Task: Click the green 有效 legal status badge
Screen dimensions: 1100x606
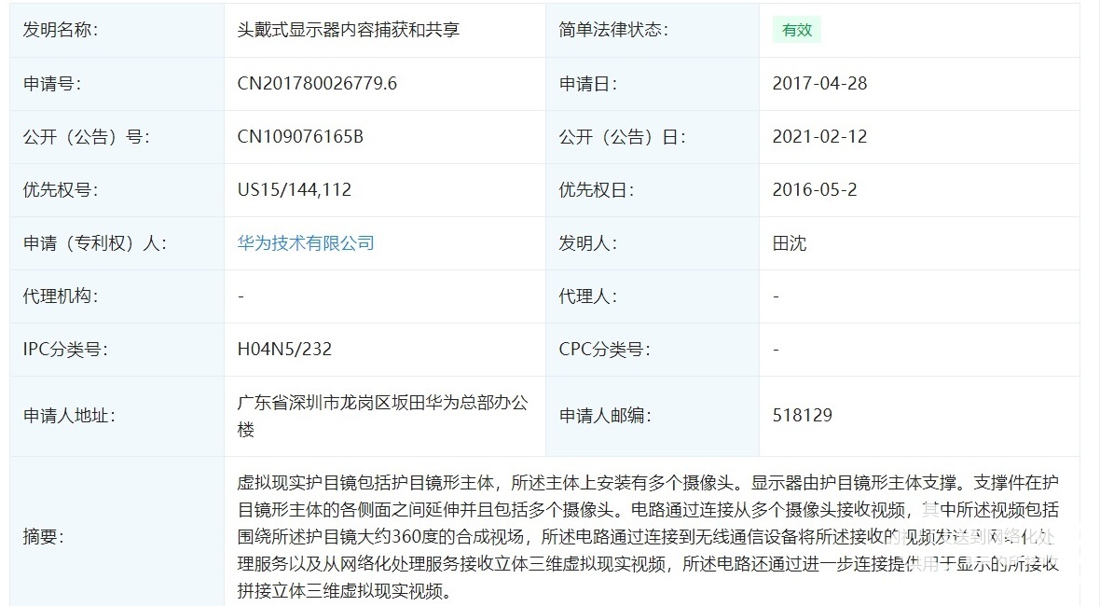Action: click(x=796, y=30)
